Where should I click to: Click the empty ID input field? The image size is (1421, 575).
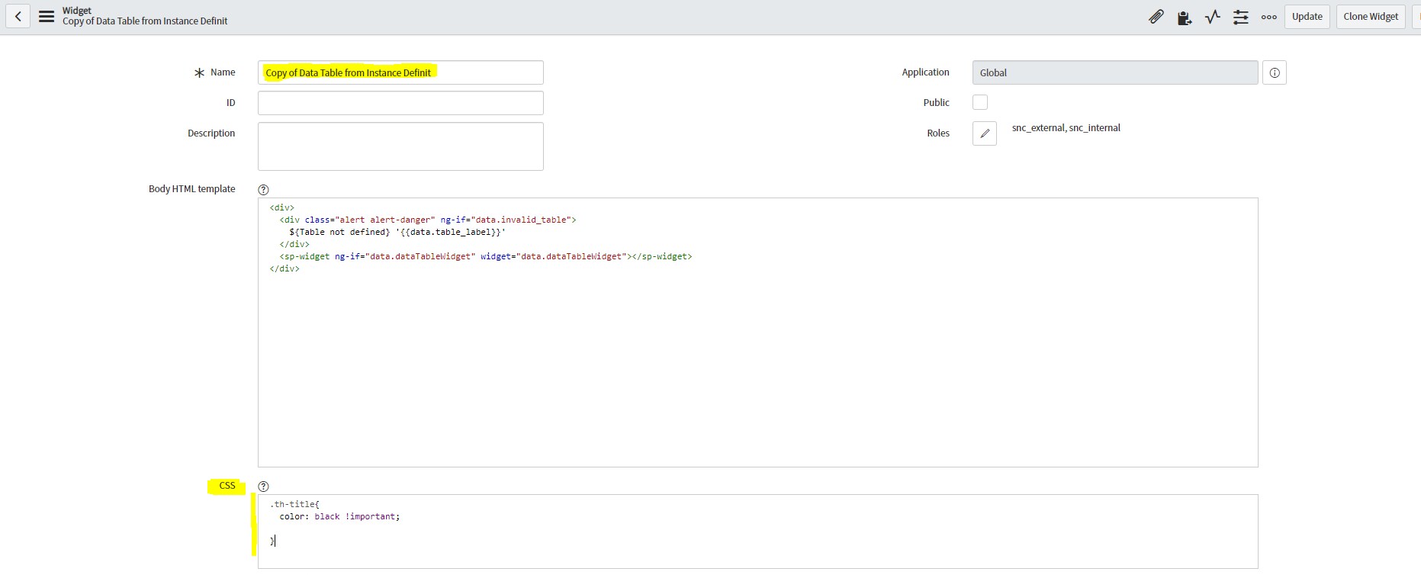(x=400, y=103)
